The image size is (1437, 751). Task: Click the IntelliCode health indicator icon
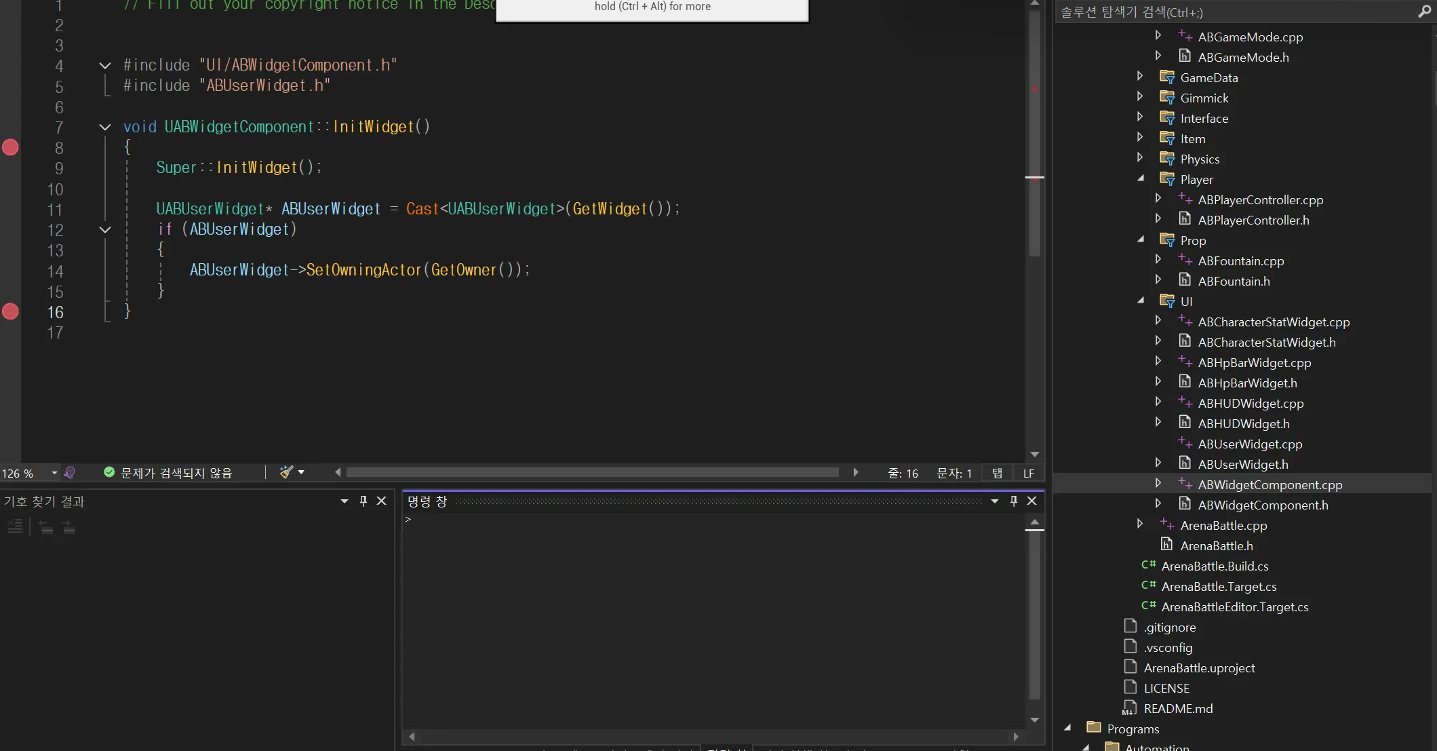[x=69, y=473]
